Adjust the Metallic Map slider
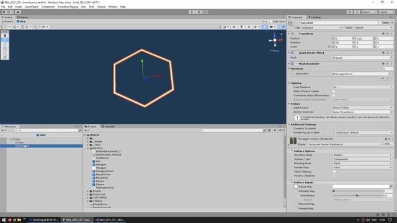The height and width of the screenshot is (223, 397). tap(357, 191)
